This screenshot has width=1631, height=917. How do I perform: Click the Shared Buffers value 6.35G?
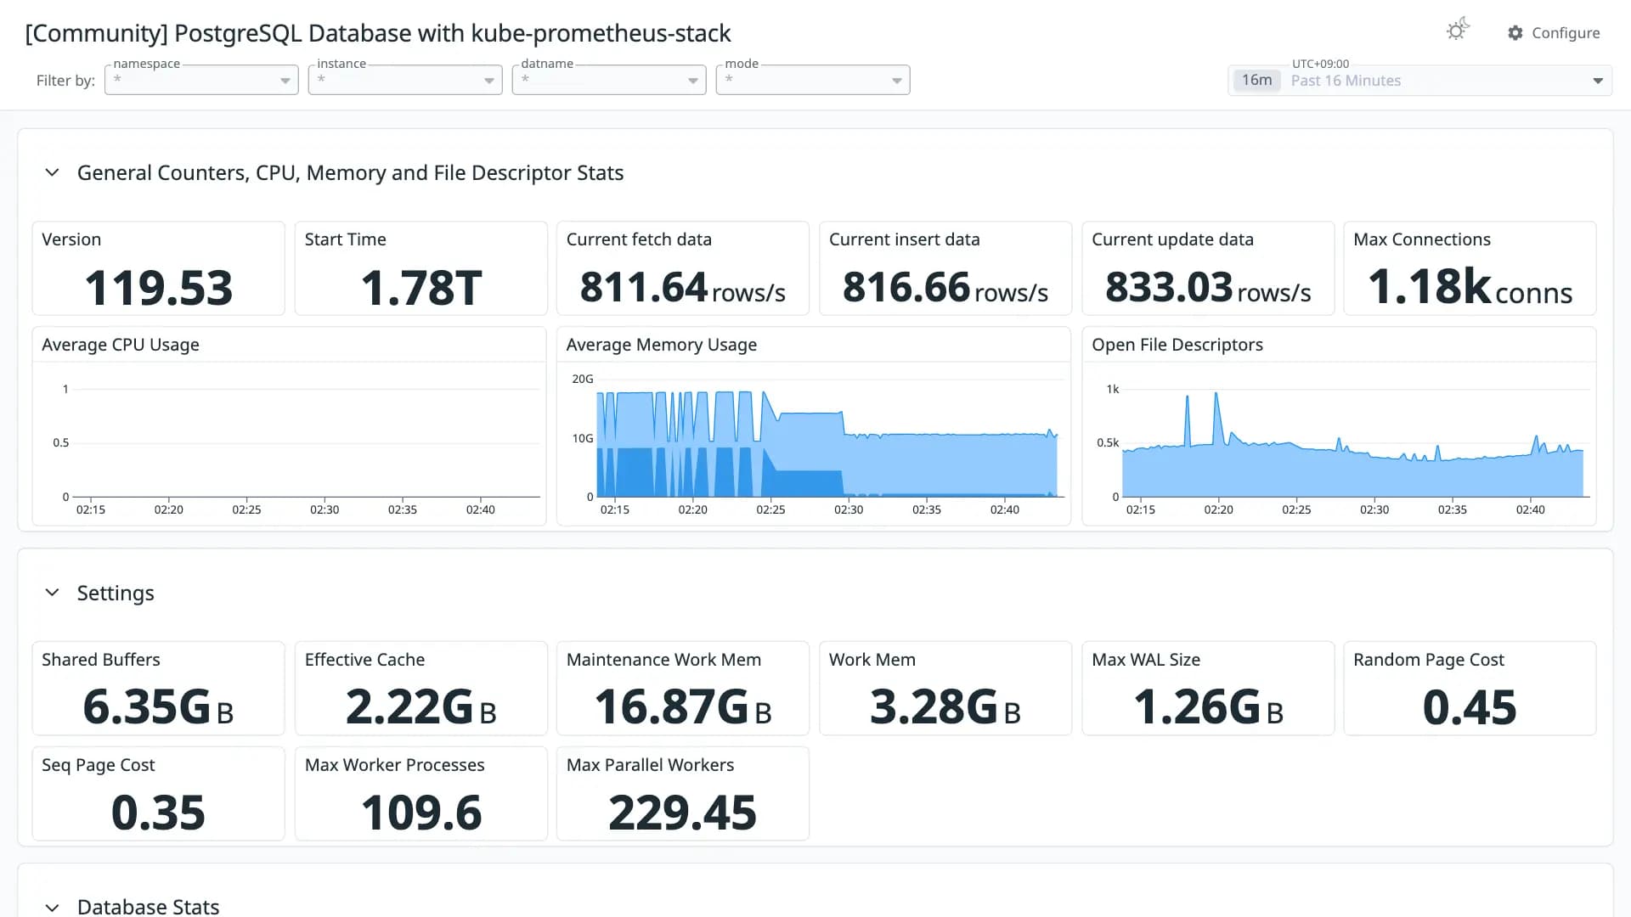147,706
